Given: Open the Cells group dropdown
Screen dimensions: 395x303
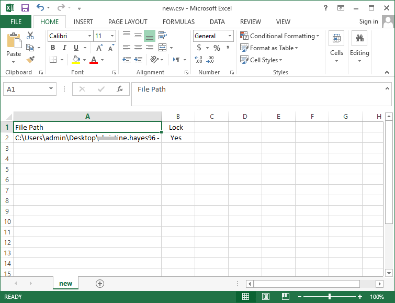Looking at the screenshot, I should (336, 47).
